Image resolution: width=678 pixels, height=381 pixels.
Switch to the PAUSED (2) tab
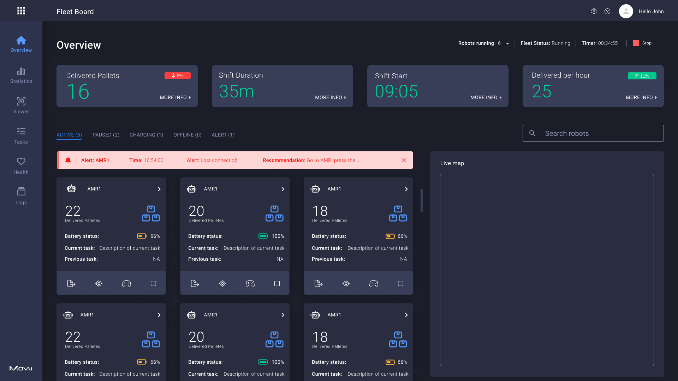pyautogui.click(x=106, y=135)
